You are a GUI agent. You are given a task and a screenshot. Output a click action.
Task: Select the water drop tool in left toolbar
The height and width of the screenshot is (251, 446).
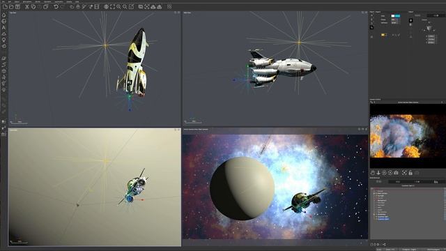pos(3,15)
